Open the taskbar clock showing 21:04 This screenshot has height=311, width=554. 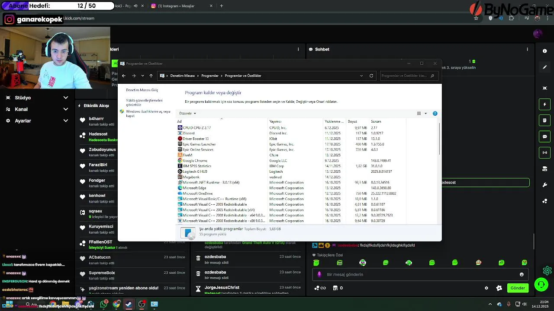tap(541, 304)
